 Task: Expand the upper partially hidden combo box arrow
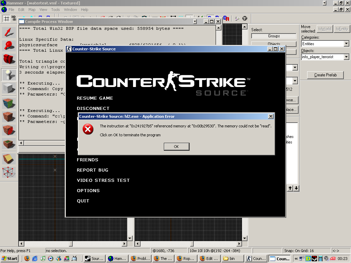pos(295,67)
